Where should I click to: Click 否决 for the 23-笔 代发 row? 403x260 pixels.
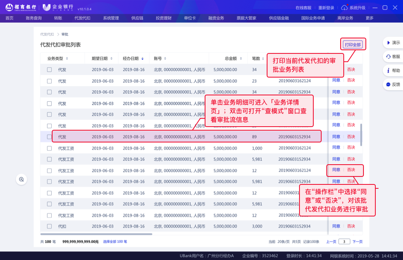click(x=351, y=80)
